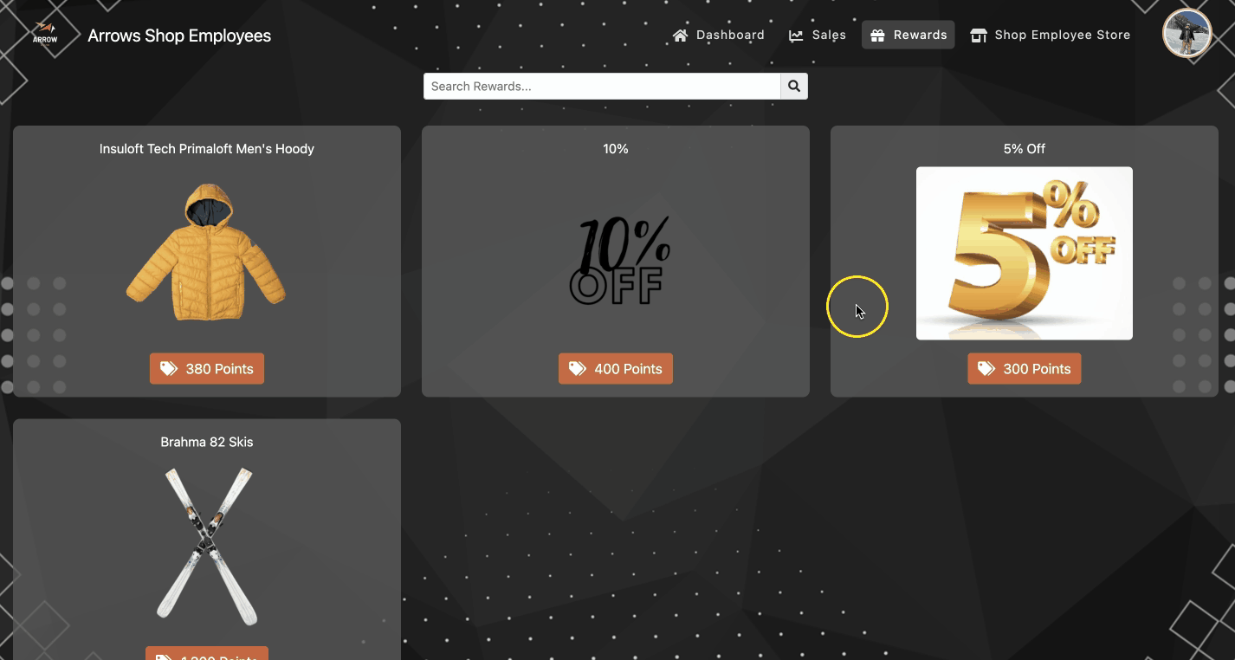Focus the Search Rewards input field

pyautogui.click(x=602, y=87)
